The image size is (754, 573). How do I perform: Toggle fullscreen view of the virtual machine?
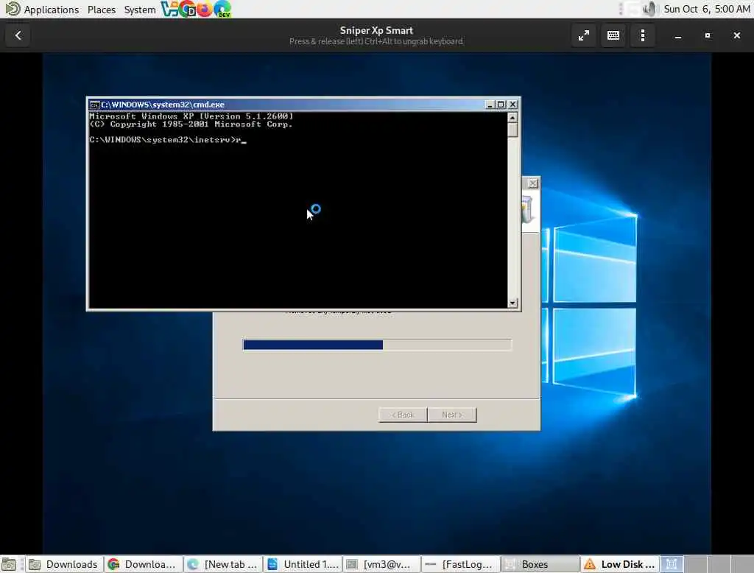click(584, 35)
